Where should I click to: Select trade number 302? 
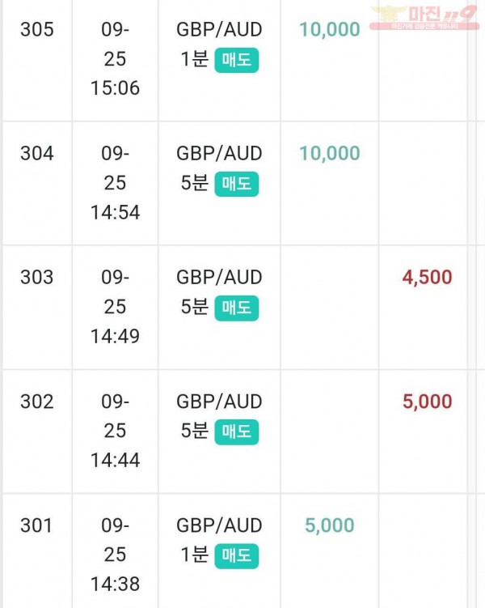point(36,402)
